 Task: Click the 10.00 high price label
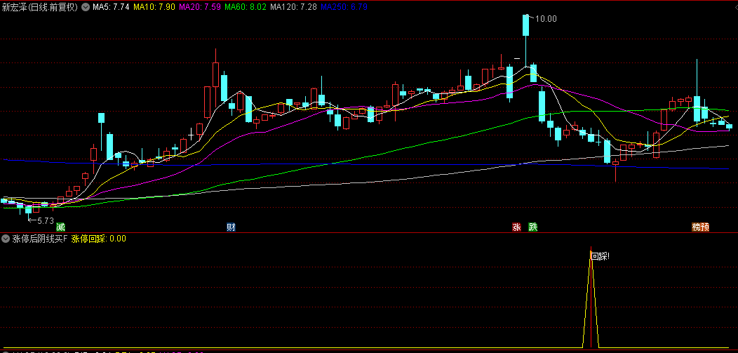click(x=546, y=19)
